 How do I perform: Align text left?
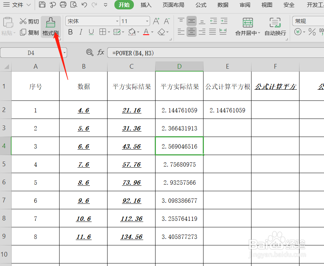(x=181, y=32)
